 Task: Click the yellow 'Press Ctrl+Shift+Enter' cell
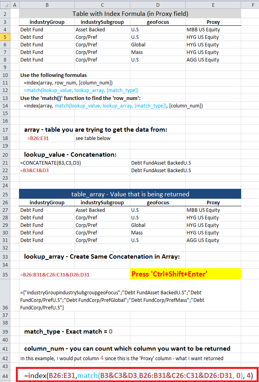[x=186, y=274]
